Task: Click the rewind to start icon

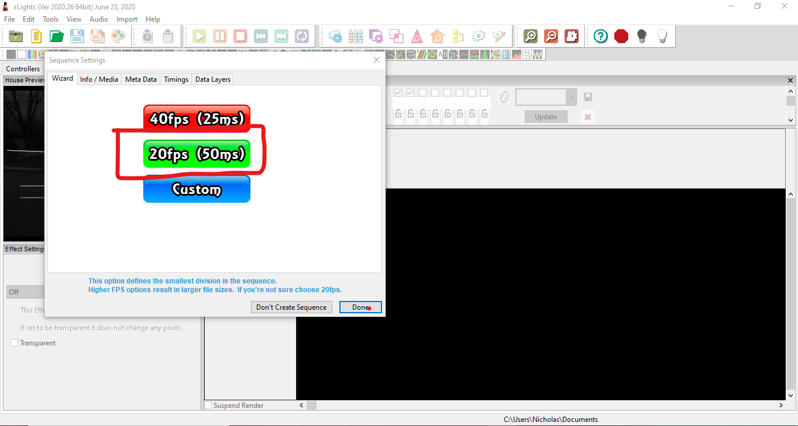Action: click(261, 36)
